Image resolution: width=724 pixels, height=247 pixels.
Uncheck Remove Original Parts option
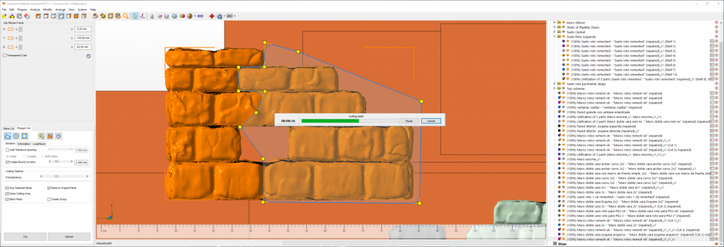coord(50,188)
